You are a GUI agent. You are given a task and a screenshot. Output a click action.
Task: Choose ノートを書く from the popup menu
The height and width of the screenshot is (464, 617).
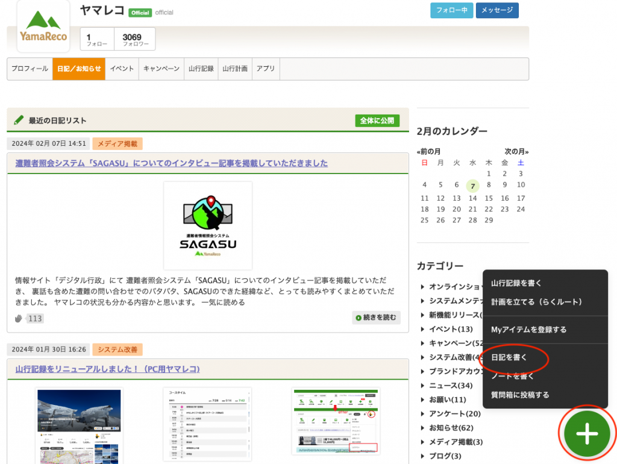(512, 376)
